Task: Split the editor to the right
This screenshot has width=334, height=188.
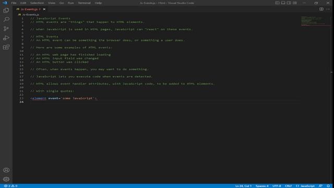Action: [321, 9]
